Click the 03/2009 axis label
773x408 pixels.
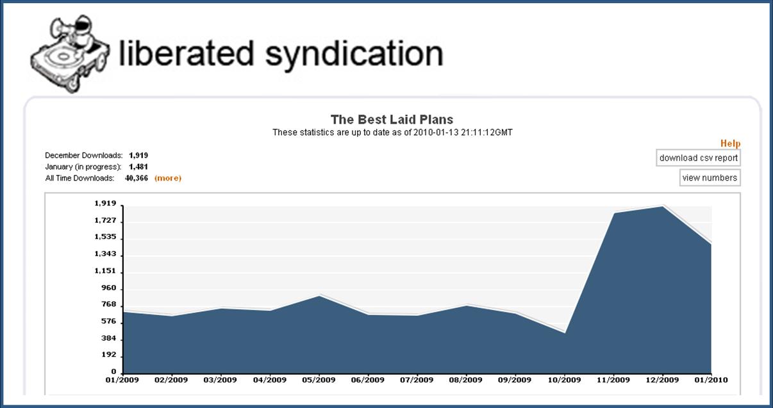pos(220,380)
